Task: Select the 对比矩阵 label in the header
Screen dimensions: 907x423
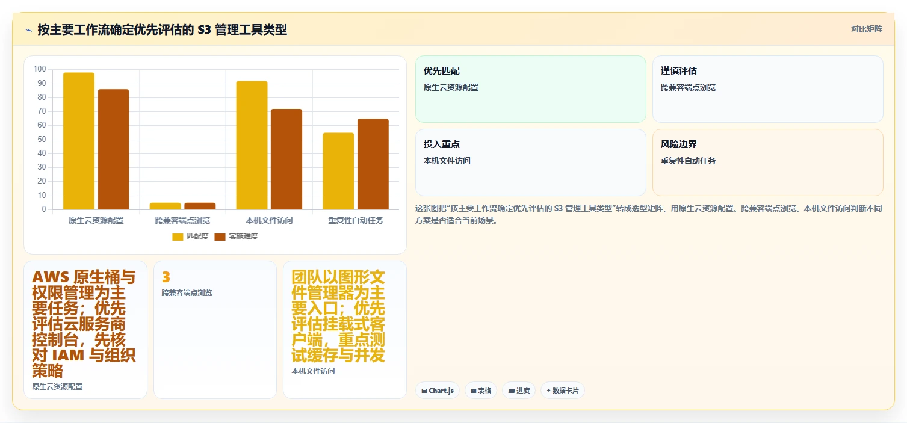Action: (866, 29)
